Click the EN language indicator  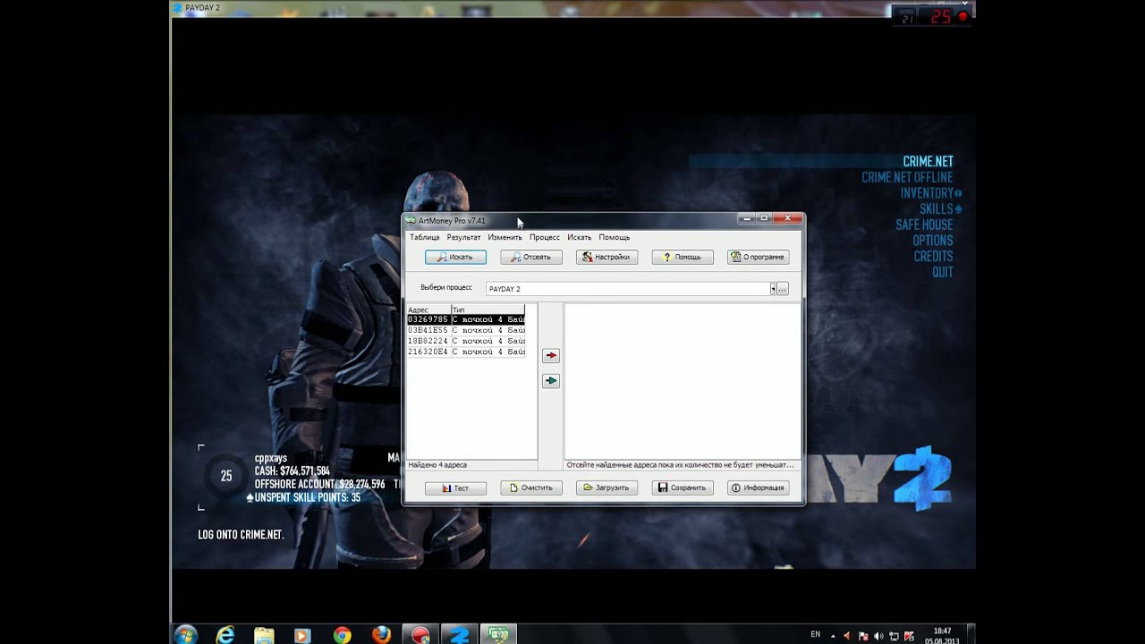click(x=815, y=634)
